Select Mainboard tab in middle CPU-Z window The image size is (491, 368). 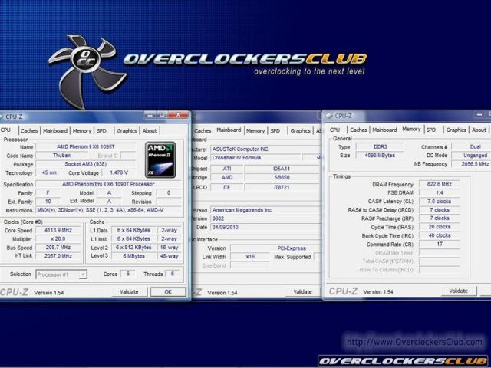[229, 130]
